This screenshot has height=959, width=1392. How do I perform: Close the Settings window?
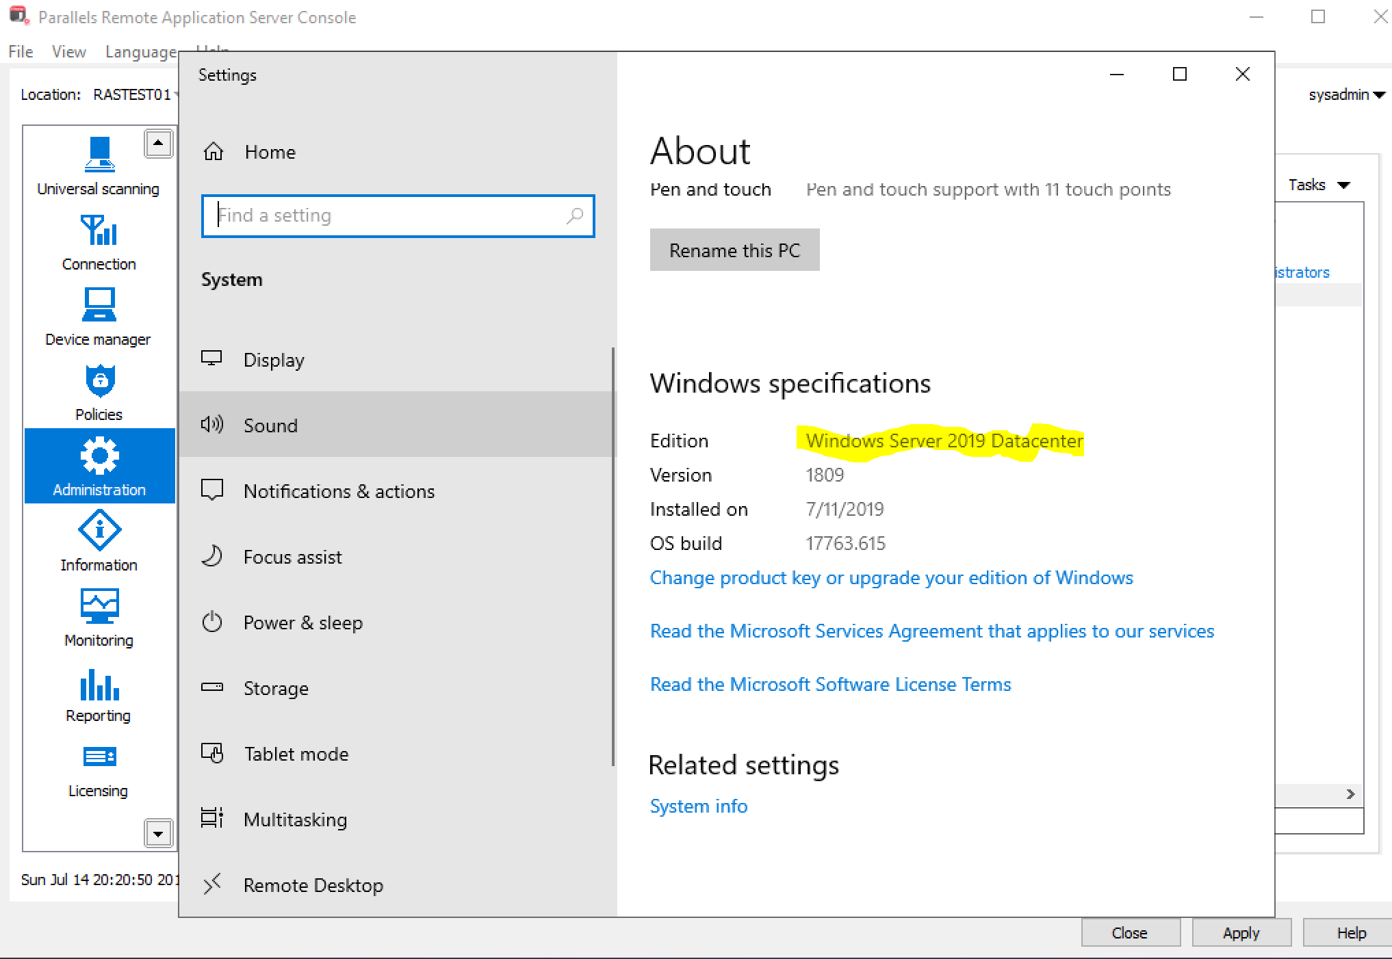(x=1243, y=74)
